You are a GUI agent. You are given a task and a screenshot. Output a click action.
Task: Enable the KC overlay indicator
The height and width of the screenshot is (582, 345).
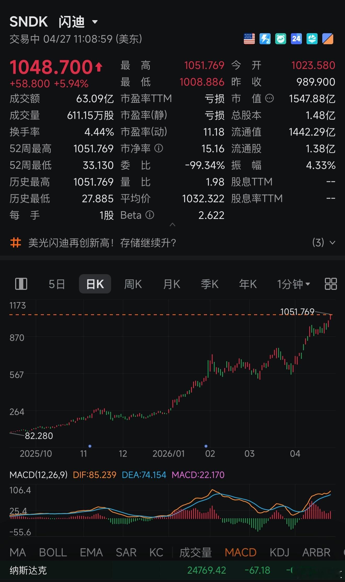[x=156, y=552]
